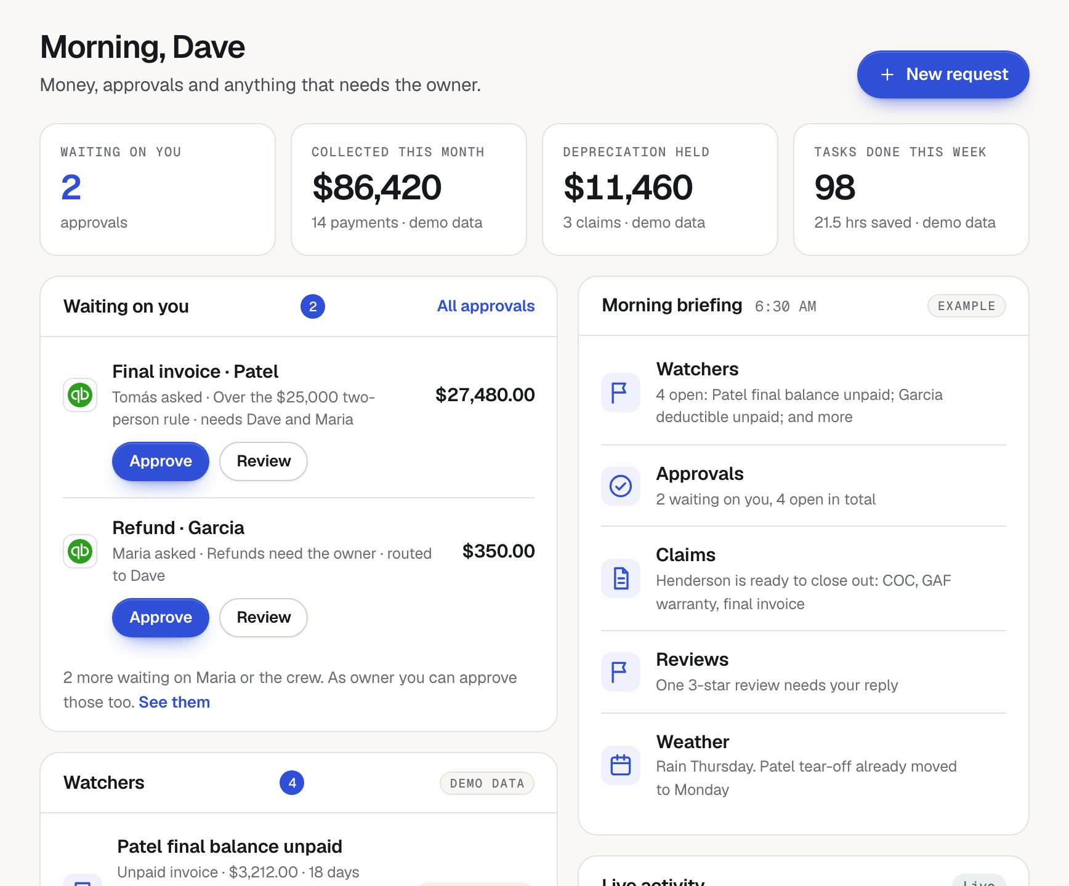Click the flag icon next to Watchers briefing
Viewport: 1069px width, 886px height.
click(x=620, y=393)
